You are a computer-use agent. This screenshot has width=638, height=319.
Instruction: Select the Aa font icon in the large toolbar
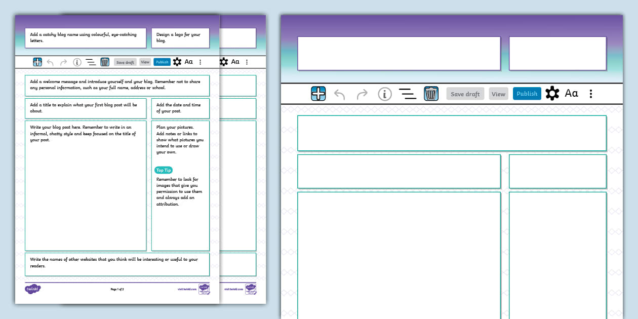coord(571,94)
